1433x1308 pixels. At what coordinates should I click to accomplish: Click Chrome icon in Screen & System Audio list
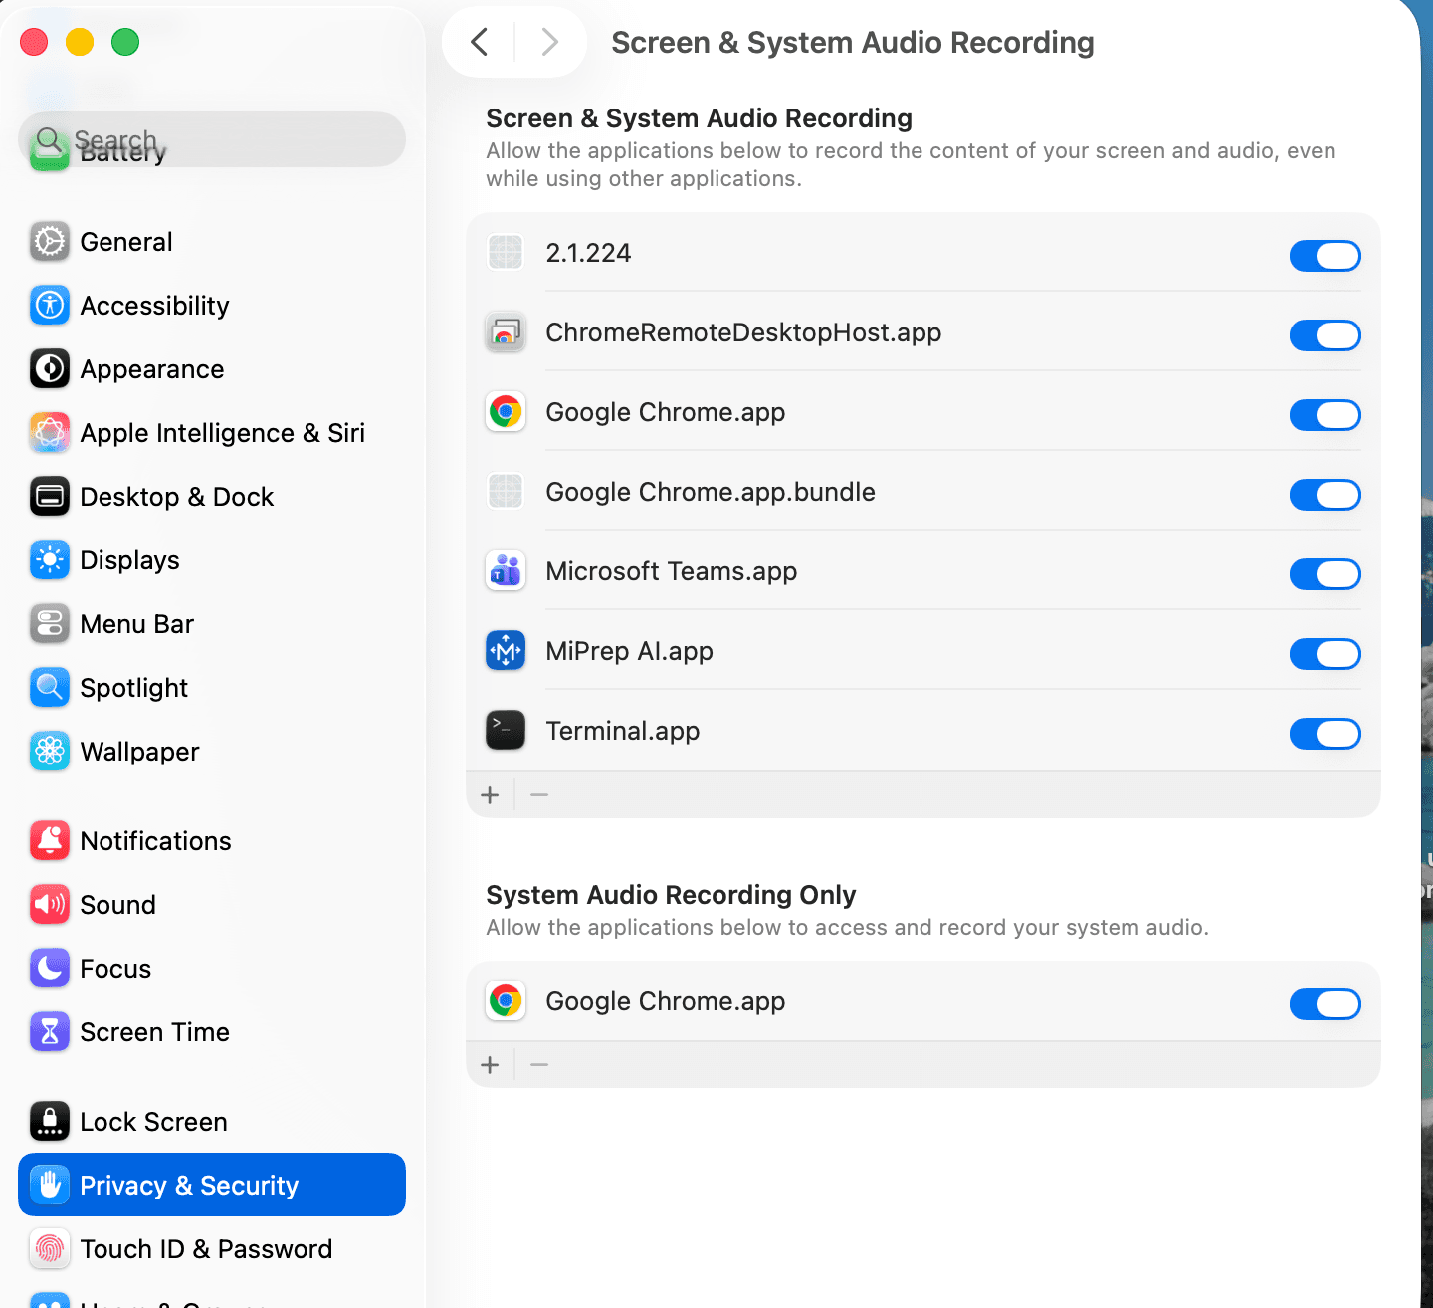coord(506,412)
